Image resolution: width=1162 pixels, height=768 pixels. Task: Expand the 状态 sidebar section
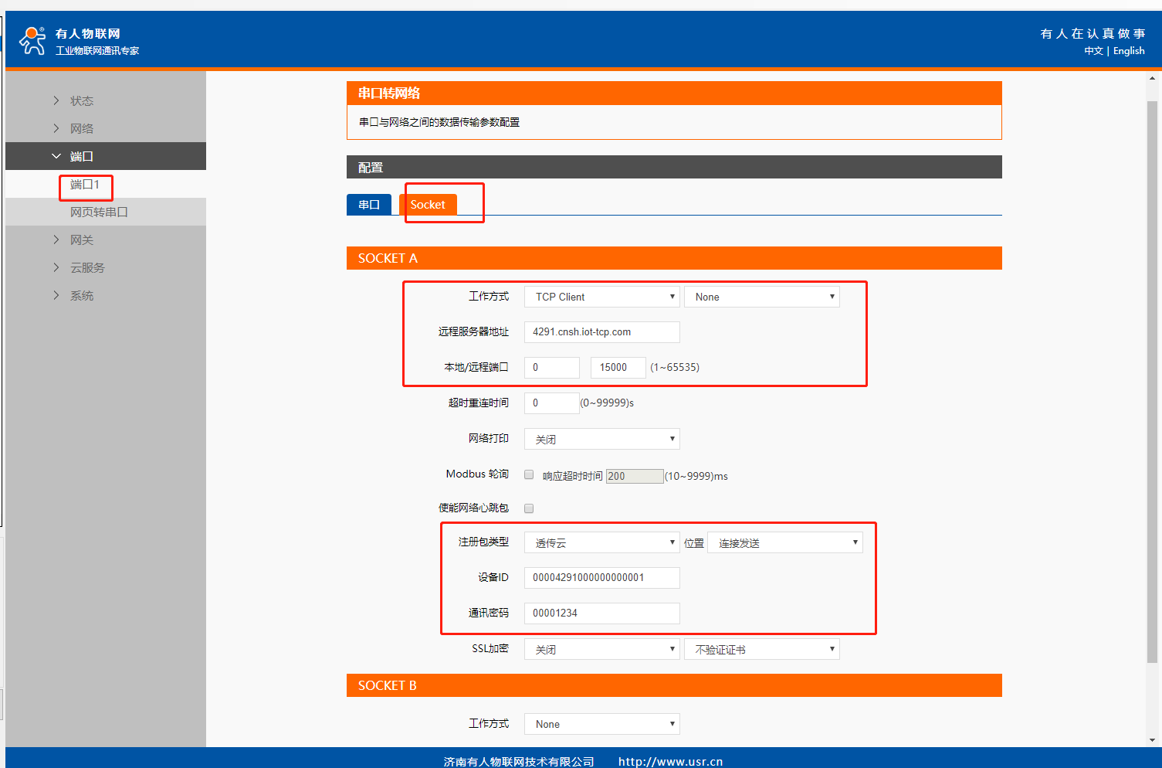(81, 101)
